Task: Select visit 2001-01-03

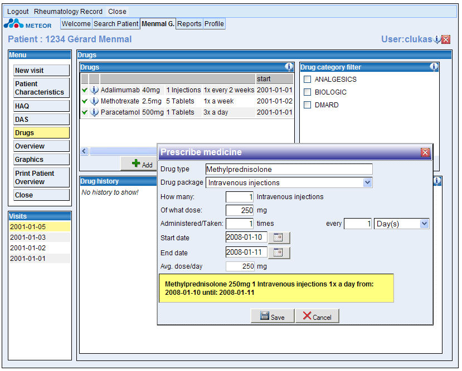Action: click(40, 238)
